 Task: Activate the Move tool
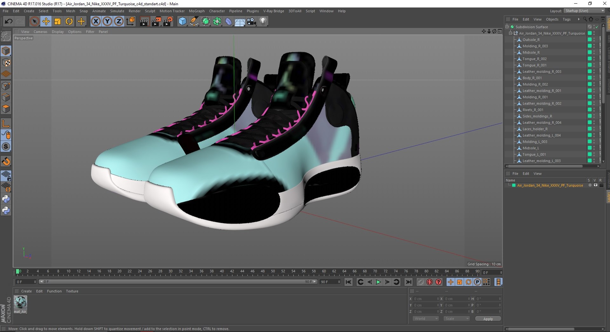(x=46, y=21)
